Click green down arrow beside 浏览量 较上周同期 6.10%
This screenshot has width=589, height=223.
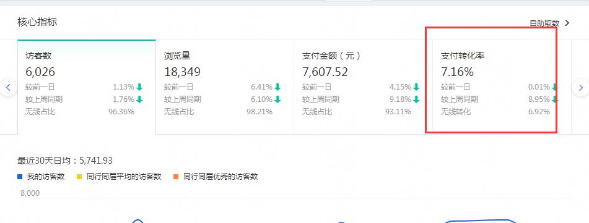click(277, 99)
